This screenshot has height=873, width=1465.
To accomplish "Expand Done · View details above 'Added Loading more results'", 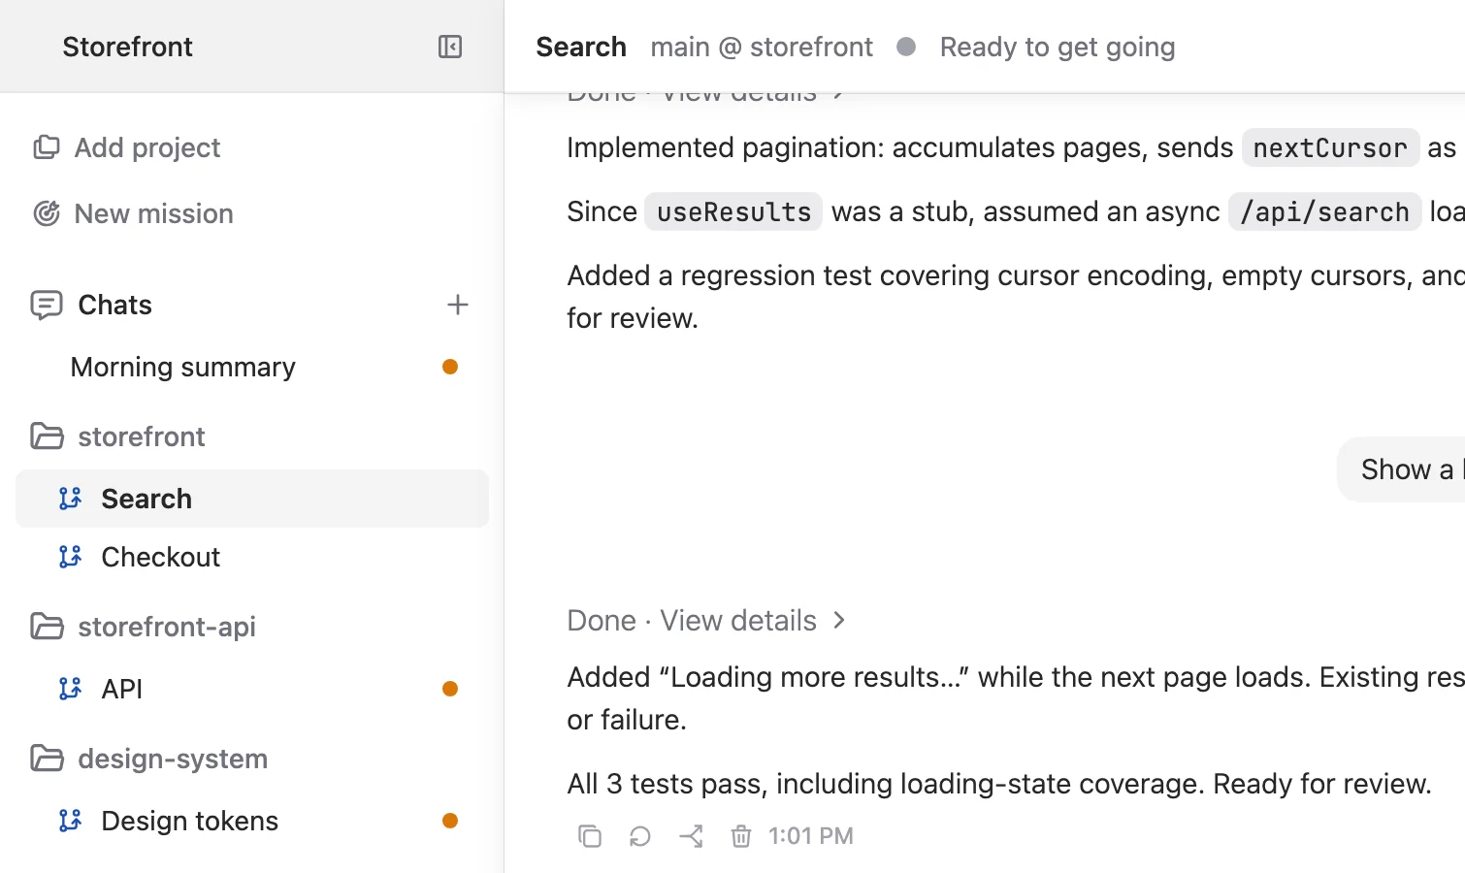I will tap(707, 621).
